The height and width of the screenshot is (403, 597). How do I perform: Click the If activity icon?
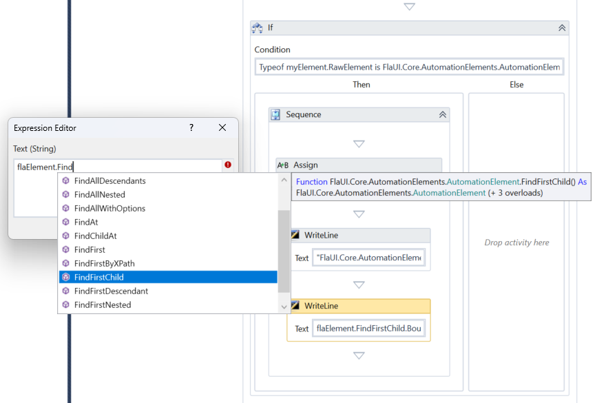258,28
